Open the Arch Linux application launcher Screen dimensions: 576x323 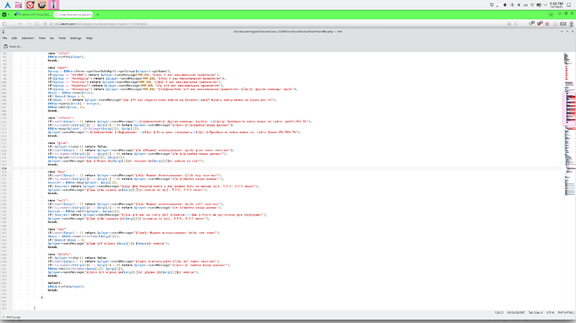click(8, 5)
